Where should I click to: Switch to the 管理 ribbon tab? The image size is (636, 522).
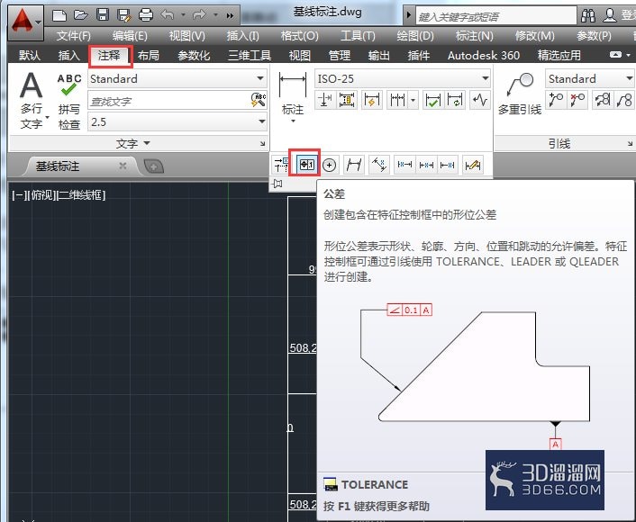pos(339,55)
